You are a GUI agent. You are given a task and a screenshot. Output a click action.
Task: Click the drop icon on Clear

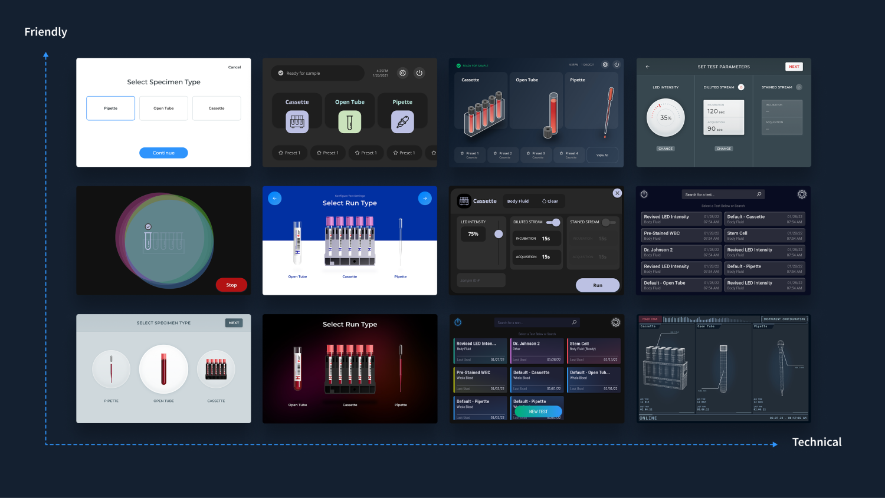click(x=544, y=202)
